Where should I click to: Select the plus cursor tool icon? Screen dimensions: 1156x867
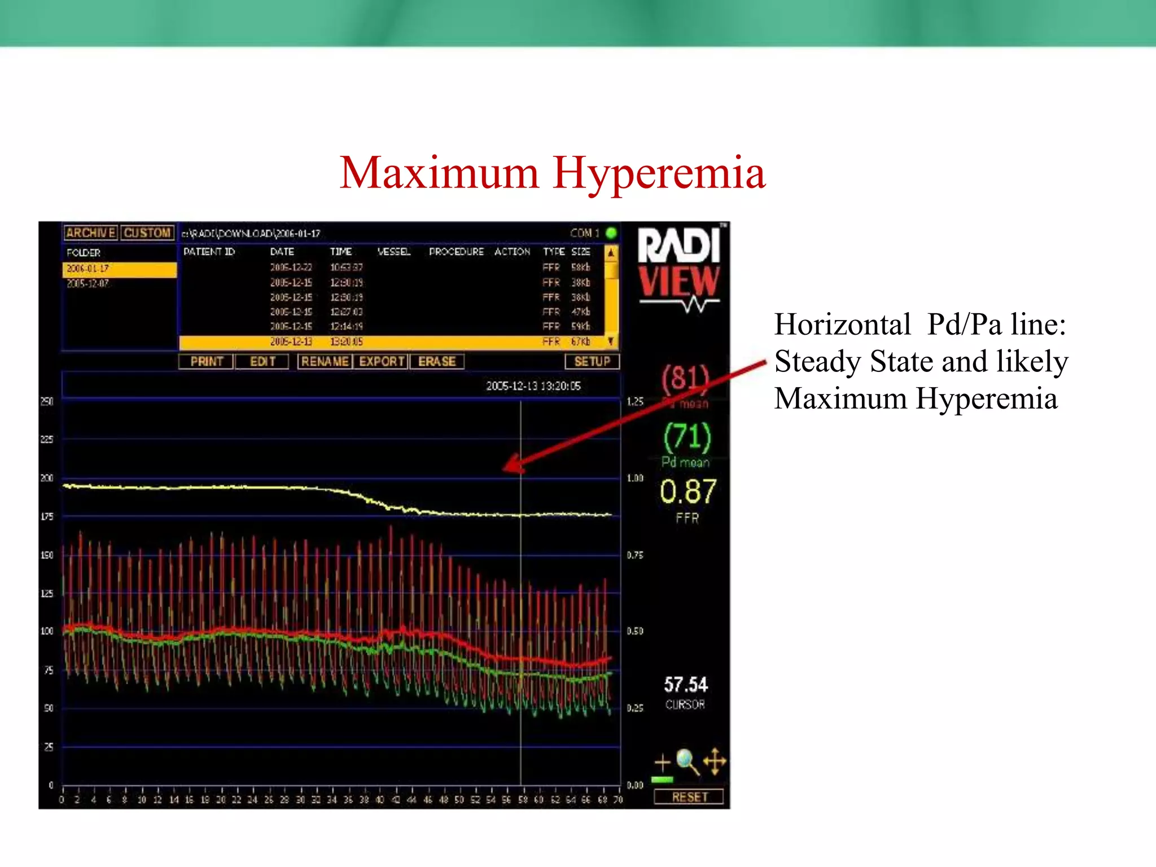pyautogui.click(x=663, y=763)
